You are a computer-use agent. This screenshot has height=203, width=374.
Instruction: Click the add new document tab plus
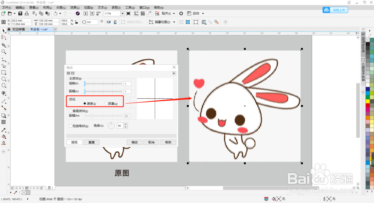(x=55, y=29)
